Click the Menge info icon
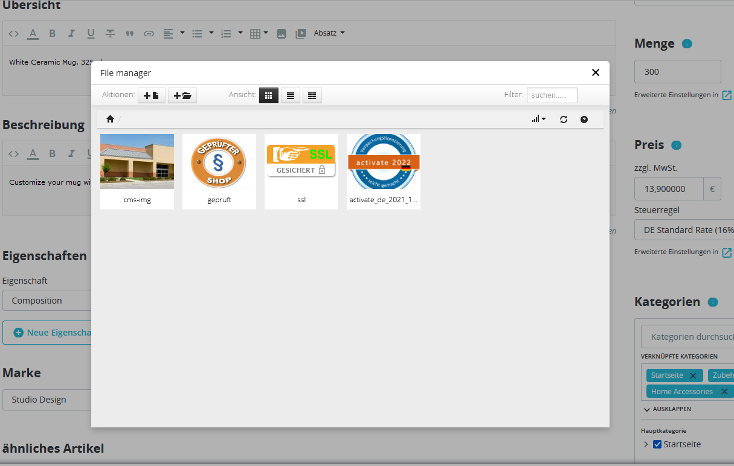Viewport: 734px width, 466px height. click(x=687, y=44)
